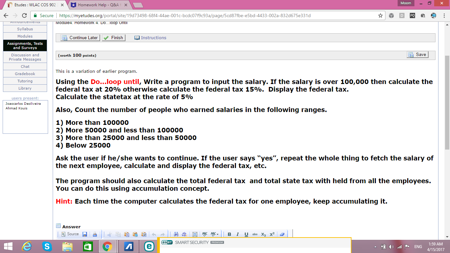450x253 pixels.
Task: Toggle maximize editor size icon
Action: [195, 234]
